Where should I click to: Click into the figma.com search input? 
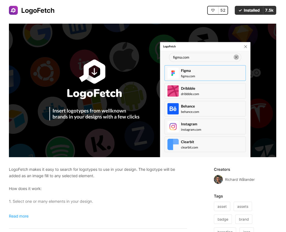coord(202,57)
